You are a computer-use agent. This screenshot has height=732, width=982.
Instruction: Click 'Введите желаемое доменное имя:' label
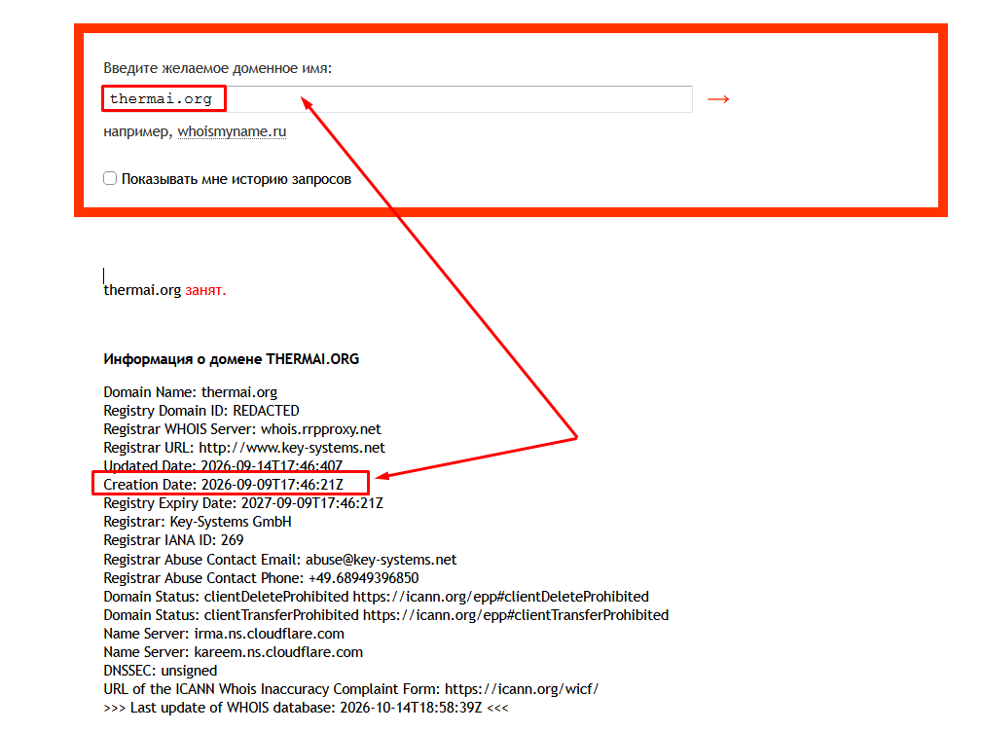coord(217,68)
